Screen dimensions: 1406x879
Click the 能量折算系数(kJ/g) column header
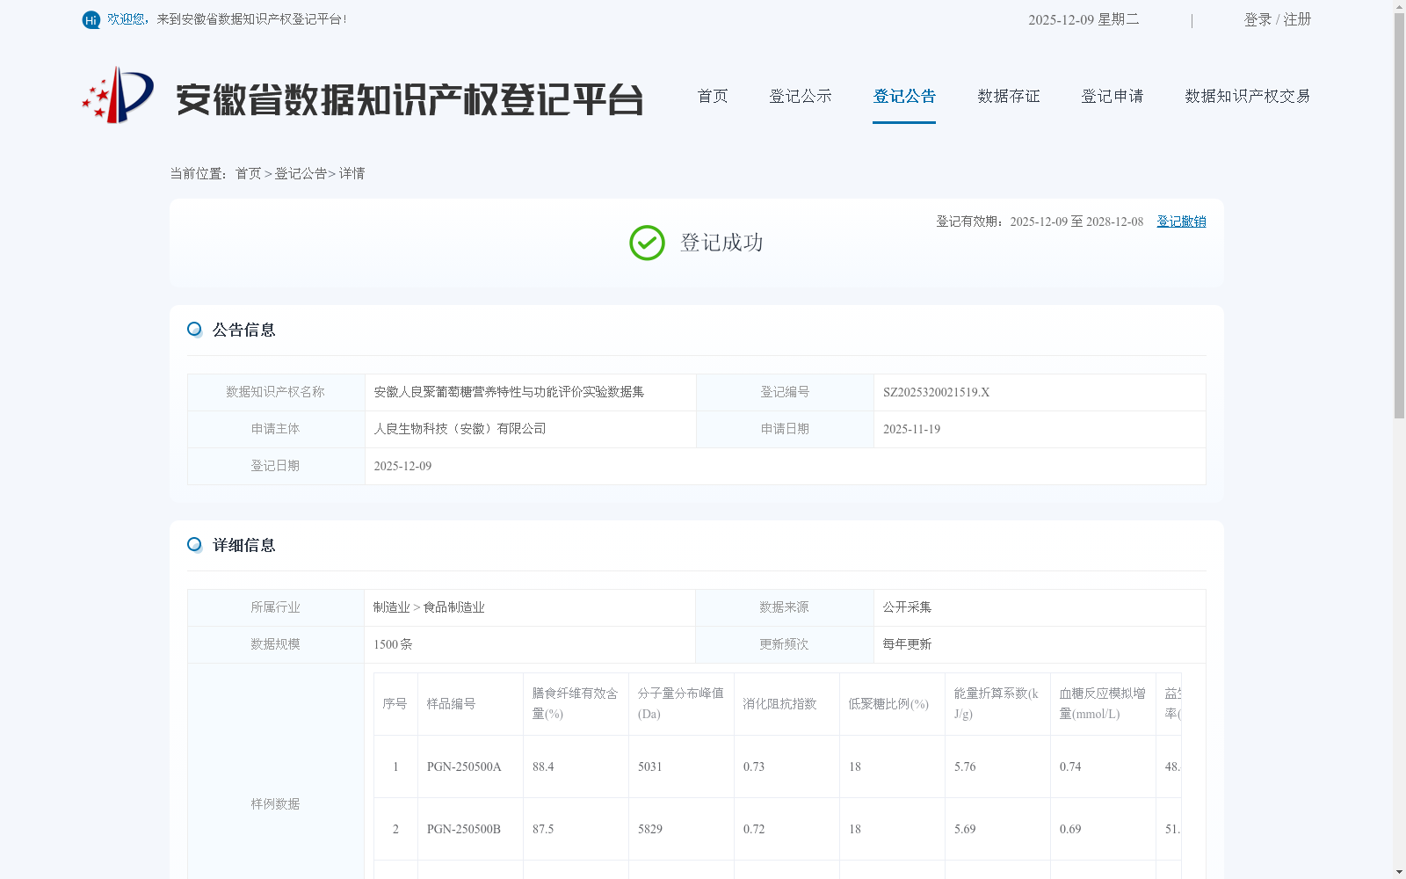(997, 704)
